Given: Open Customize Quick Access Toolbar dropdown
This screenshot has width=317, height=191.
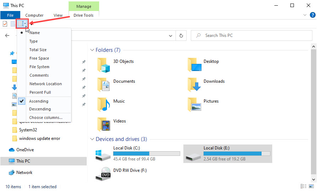Looking at the screenshot, I should coord(31,24).
